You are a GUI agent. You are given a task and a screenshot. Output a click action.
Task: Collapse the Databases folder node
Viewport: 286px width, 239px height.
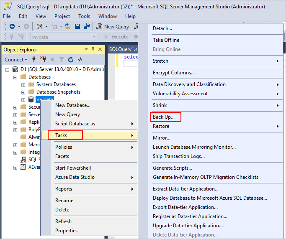pos(15,77)
